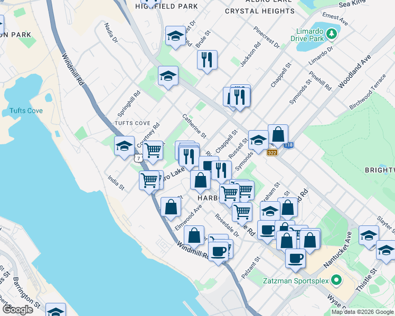
Task: Click the Thistle St street label
Action: [x=366, y=280]
